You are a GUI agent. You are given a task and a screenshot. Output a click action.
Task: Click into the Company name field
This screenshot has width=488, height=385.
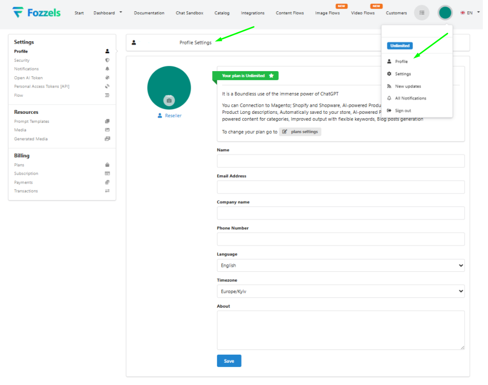[x=341, y=213]
